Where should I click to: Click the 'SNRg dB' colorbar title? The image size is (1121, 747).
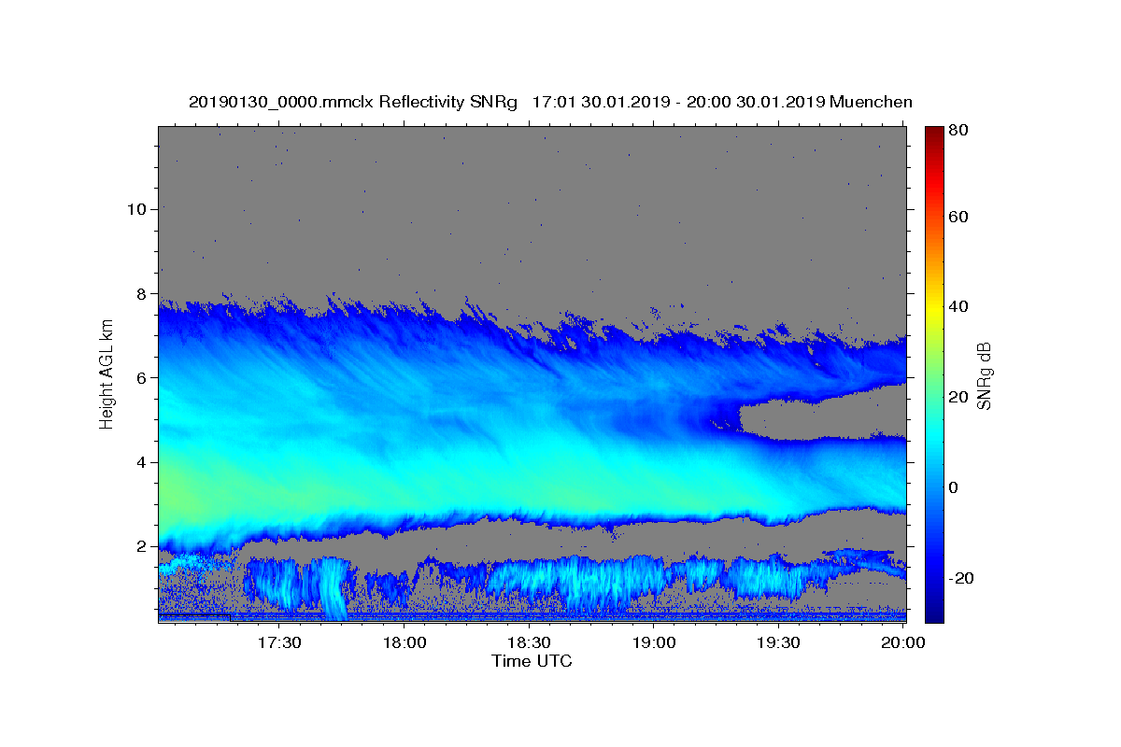point(985,375)
